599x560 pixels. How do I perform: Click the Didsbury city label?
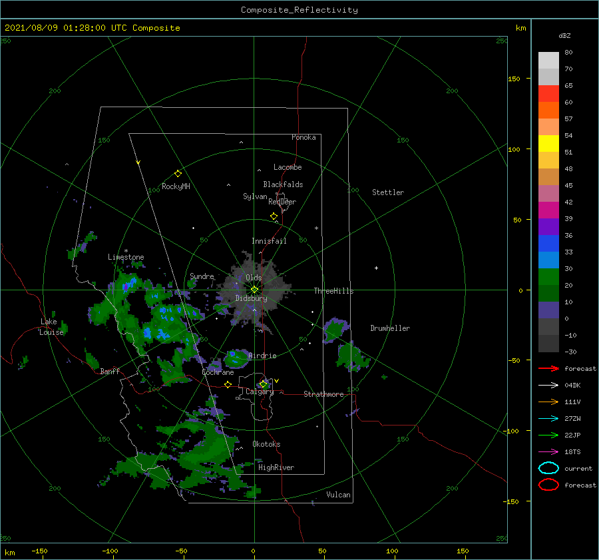click(x=251, y=298)
